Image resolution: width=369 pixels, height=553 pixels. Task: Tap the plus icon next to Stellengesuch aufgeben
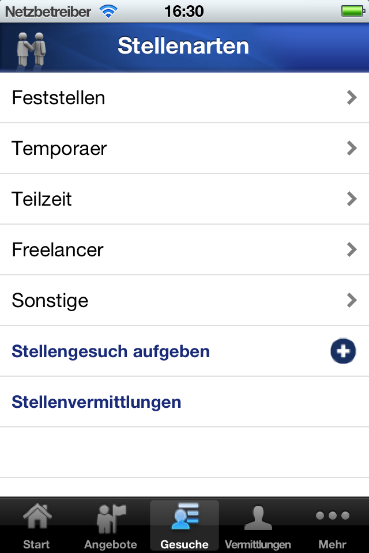click(x=343, y=351)
